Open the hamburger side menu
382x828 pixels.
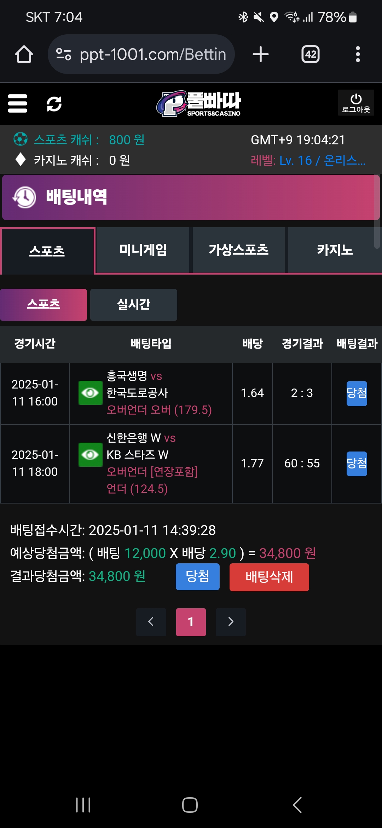[x=18, y=103]
